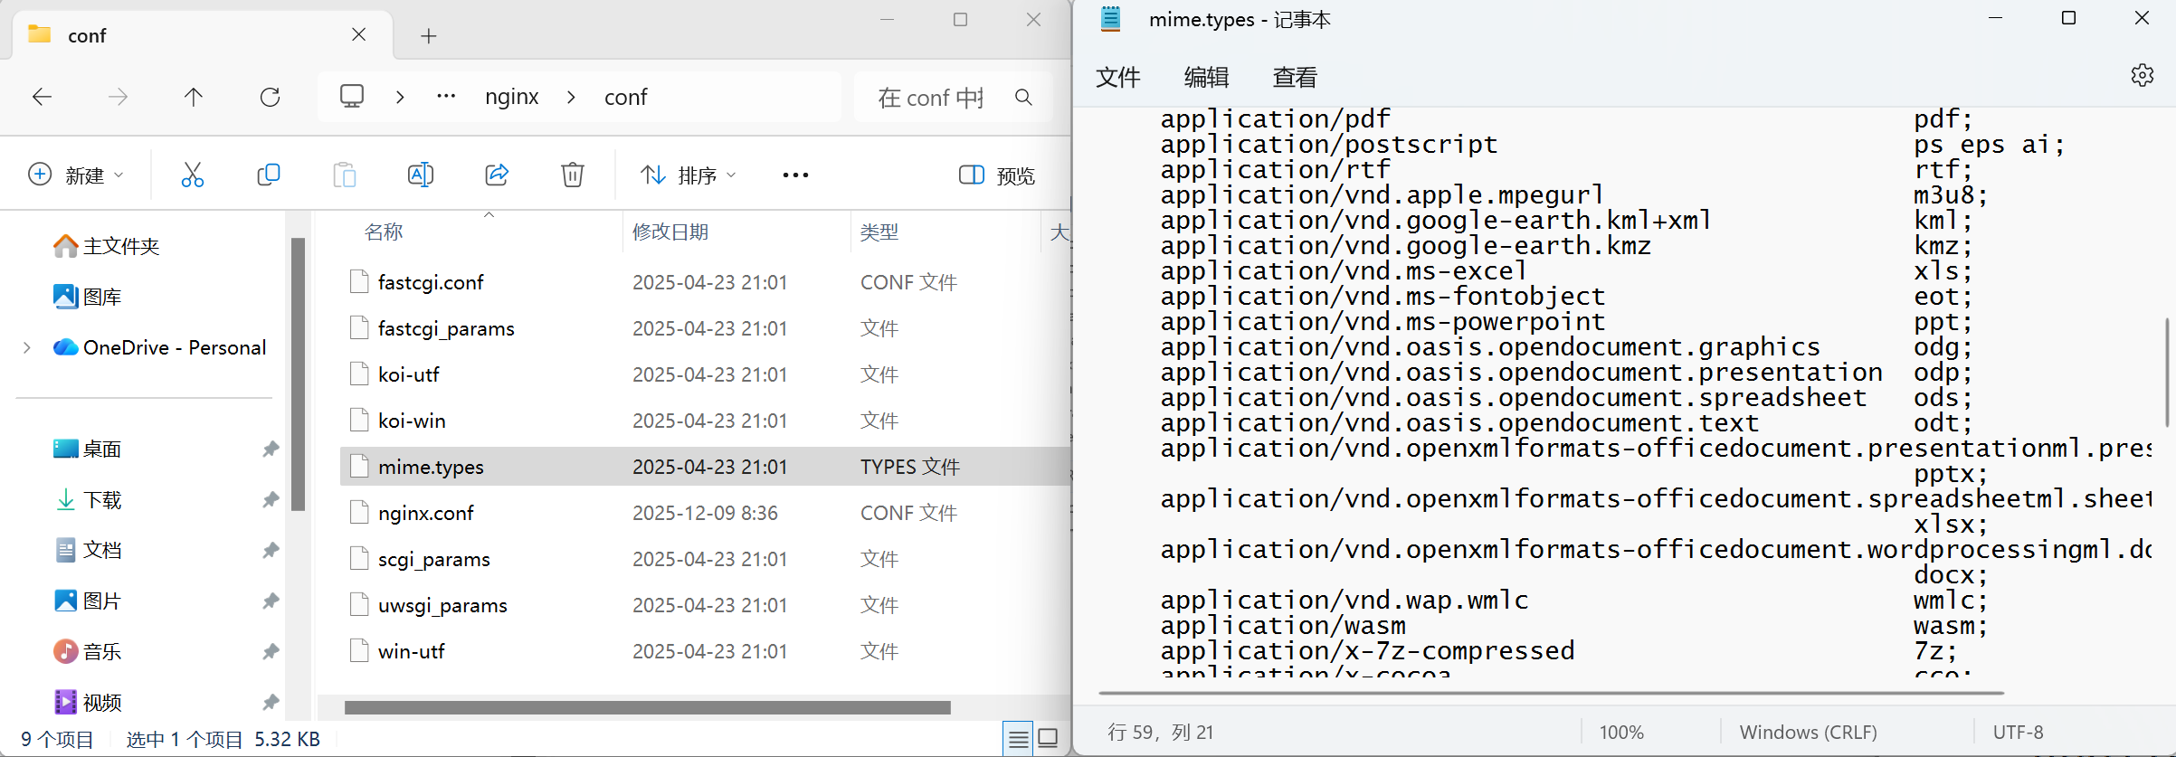The width and height of the screenshot is (2176, 757).
Task: Select the mime.types file row
Action: click(x=705, y=467)
